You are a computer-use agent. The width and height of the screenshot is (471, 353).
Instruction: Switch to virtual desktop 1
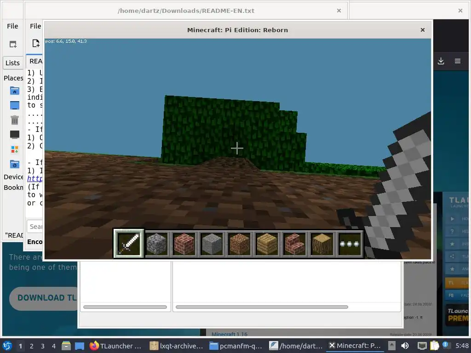pos(20,346)
